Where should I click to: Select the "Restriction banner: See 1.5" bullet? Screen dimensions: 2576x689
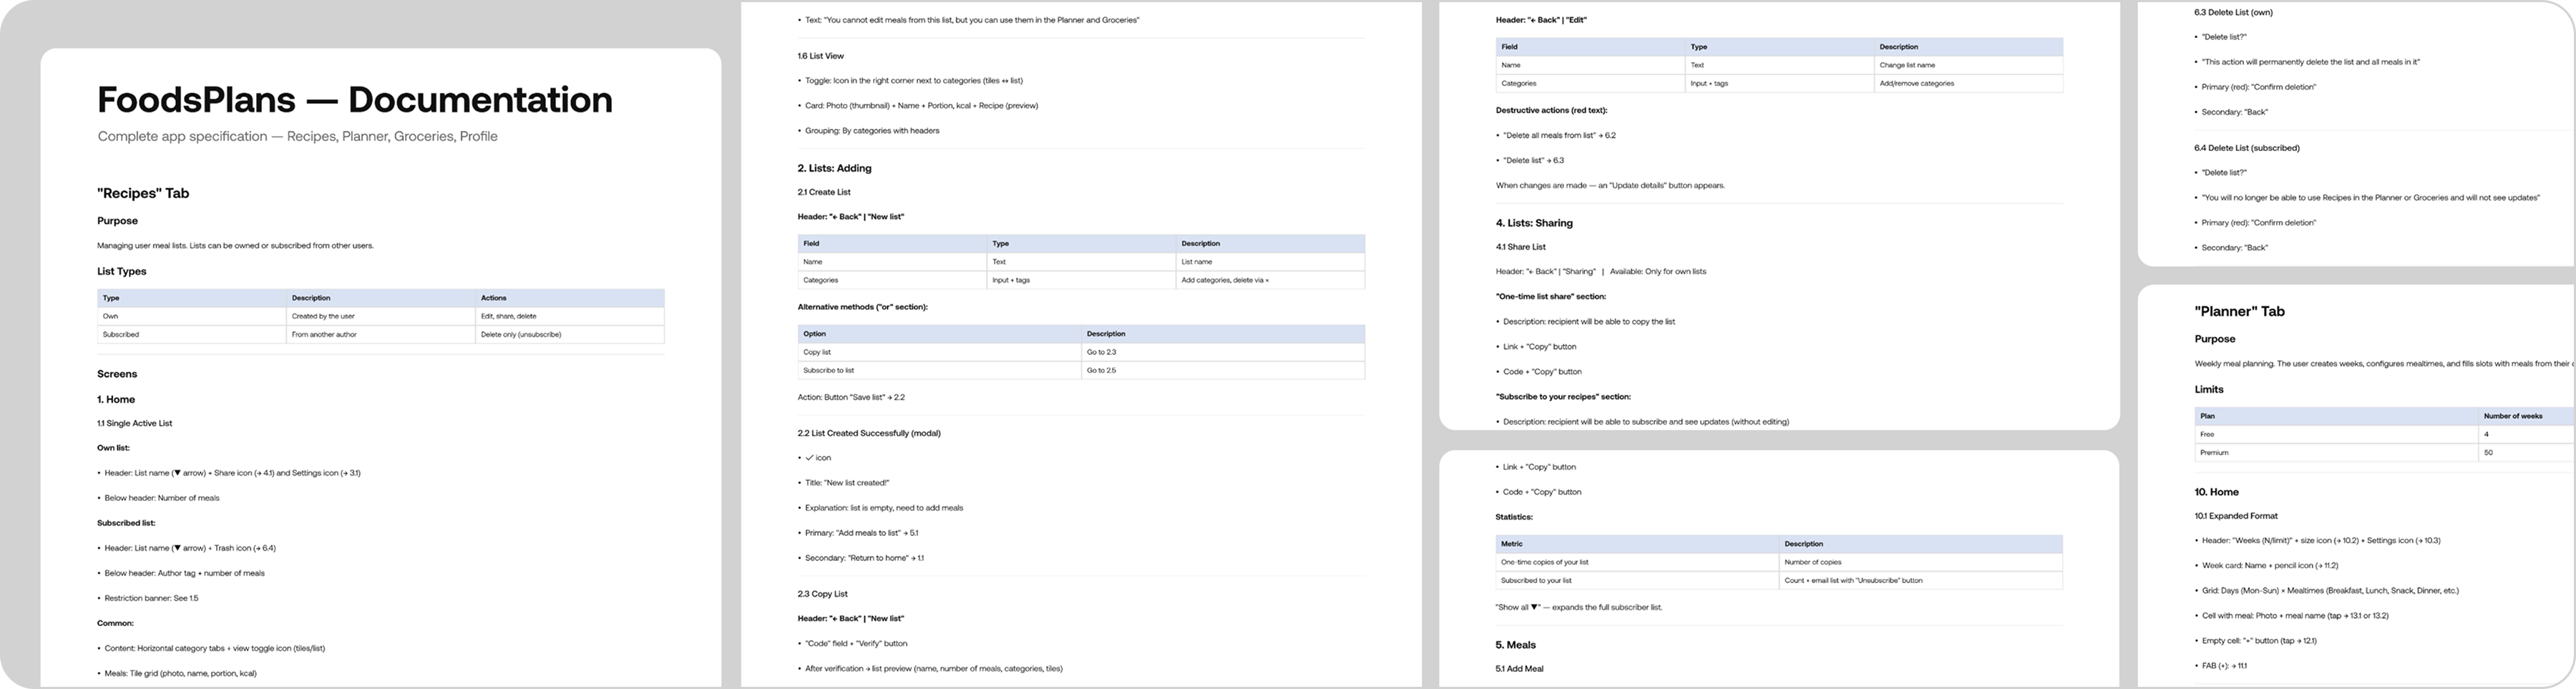(148, 598)
